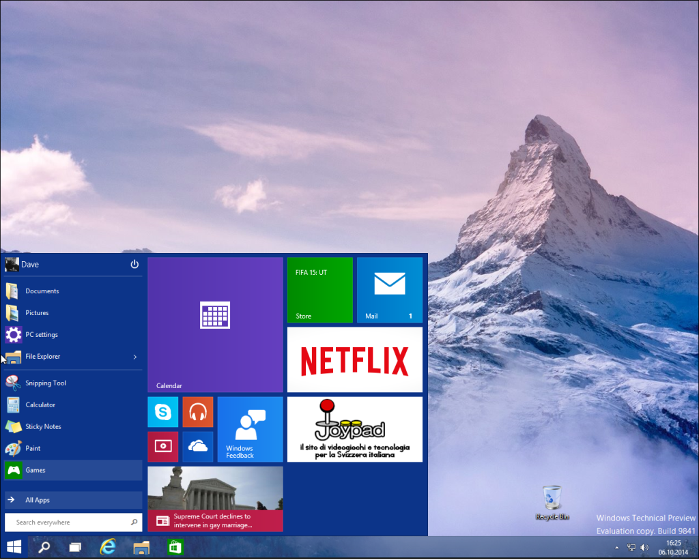Click the power button in Start menu
699x560 pixels.
point(134,264)
